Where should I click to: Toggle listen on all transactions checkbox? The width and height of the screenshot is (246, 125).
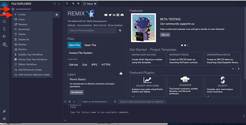pyautogui.click(x=80, y=102)
